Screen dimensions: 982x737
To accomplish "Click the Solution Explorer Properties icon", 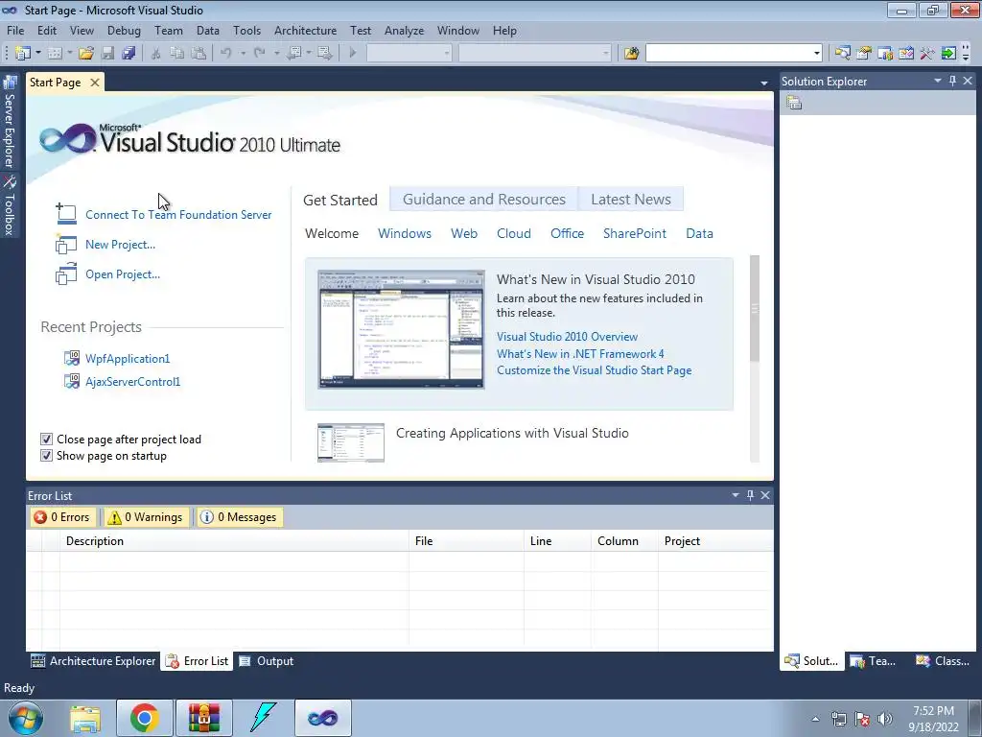I will coord(794,103).
